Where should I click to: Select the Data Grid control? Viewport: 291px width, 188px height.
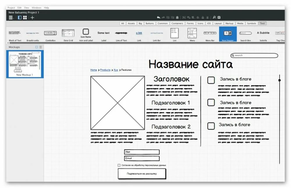point(68,35)
